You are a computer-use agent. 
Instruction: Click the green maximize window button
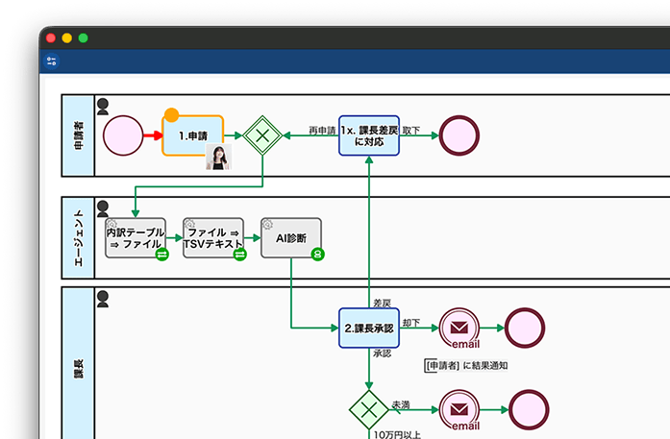84,38
